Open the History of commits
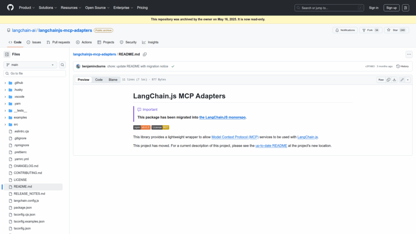The width and height of the screenshot is (416, 234). click(x=402, y=66)
